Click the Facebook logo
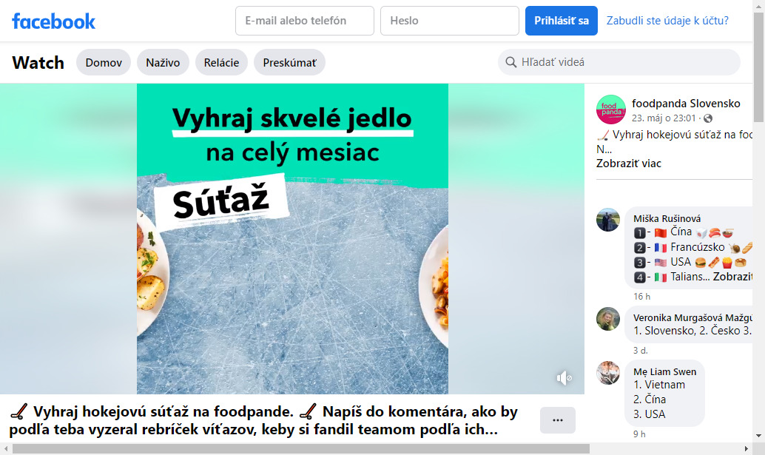The height and width of the screenshot is (455, 765). (x=54, y=21)
